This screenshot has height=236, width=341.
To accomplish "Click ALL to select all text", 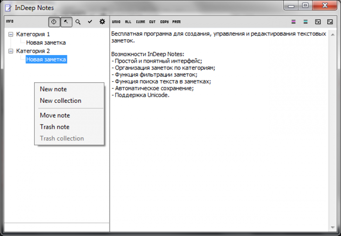I will (x=128, y=22).
